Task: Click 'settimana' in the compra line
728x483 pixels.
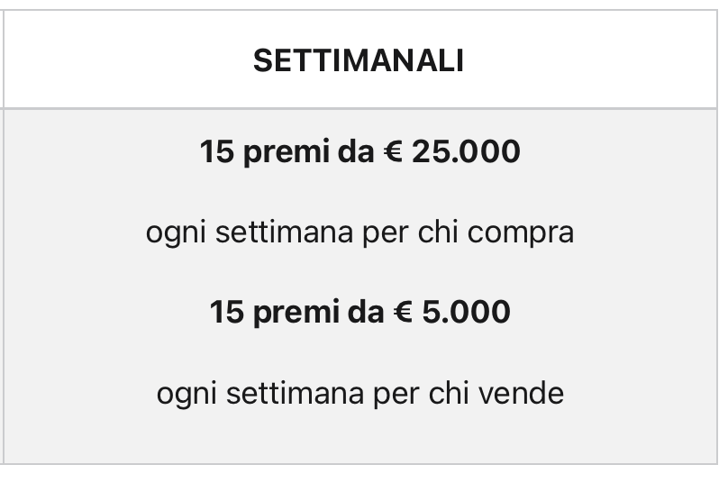Action: (x=284, y=232)
